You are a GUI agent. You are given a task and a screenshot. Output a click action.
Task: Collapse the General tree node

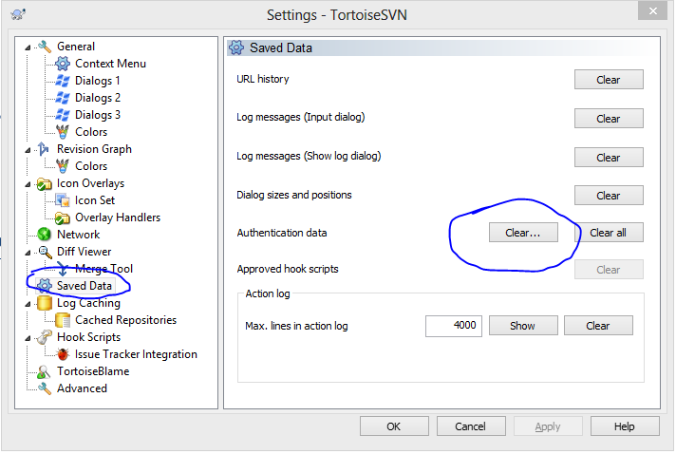[x=28, y=47]
